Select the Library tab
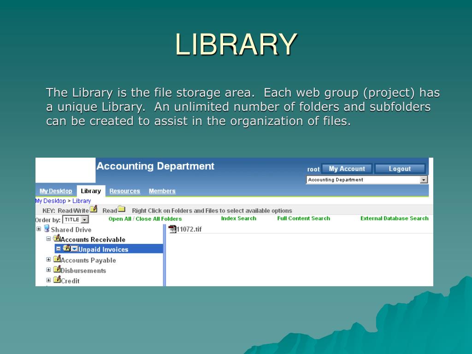Image resolution: width=472 pixels, height=354 pixels. pyautogui.click(x=91, y=191)
